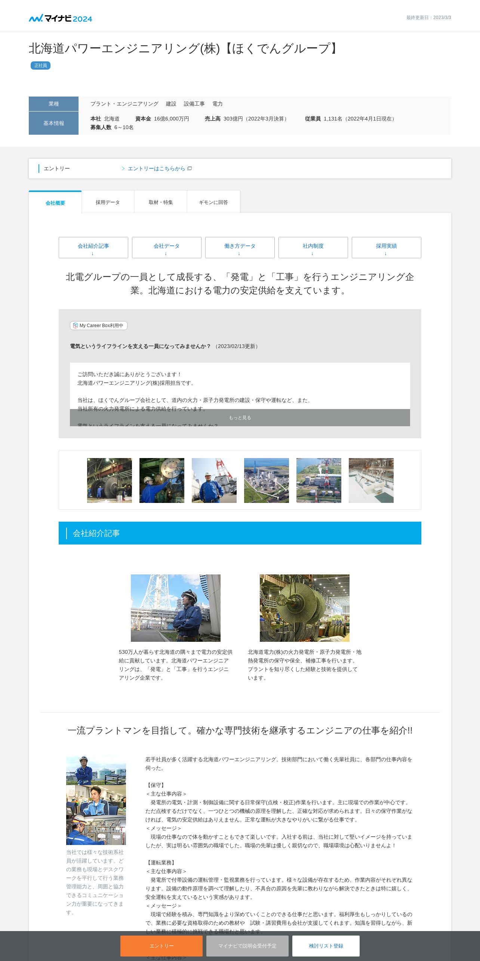Click the article photo of large turbine rotor
480x961 pixels.
tap(305, 608)
